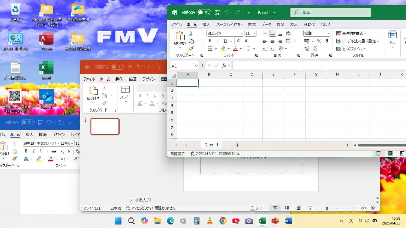Switch to PowerPoint デザイン (Design) tab
The height and width of the screenshot is (228, 406).
pyautogui.click(x=148, y=79)
